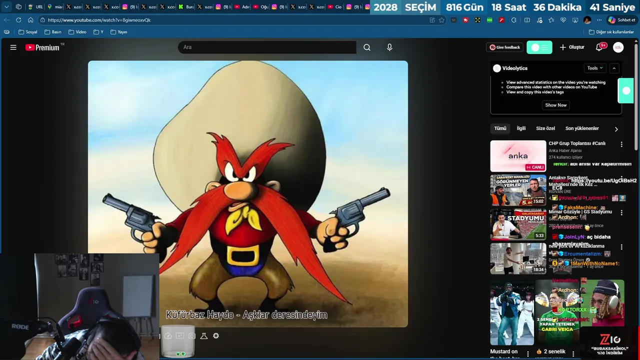Open the GS Stadyumu 5:33 video thumbnail
Image resolution: width=640 pixels, height=360 pixels.
click(x=518, y=224)
